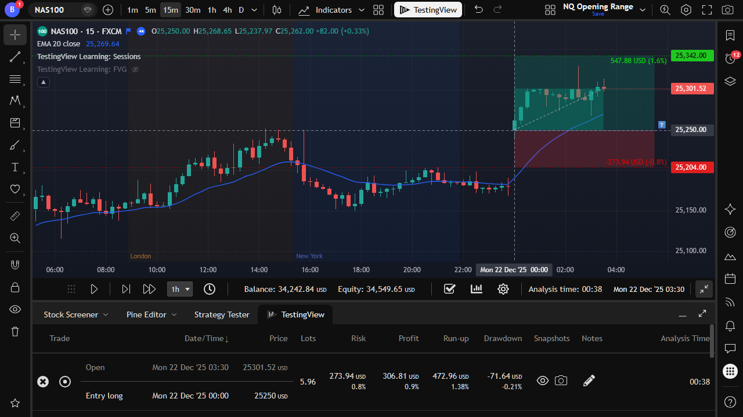This screenshot has width=743, height=417.
Task: Open quick search magnifier in top bar
Action: (x=665, y=10)
